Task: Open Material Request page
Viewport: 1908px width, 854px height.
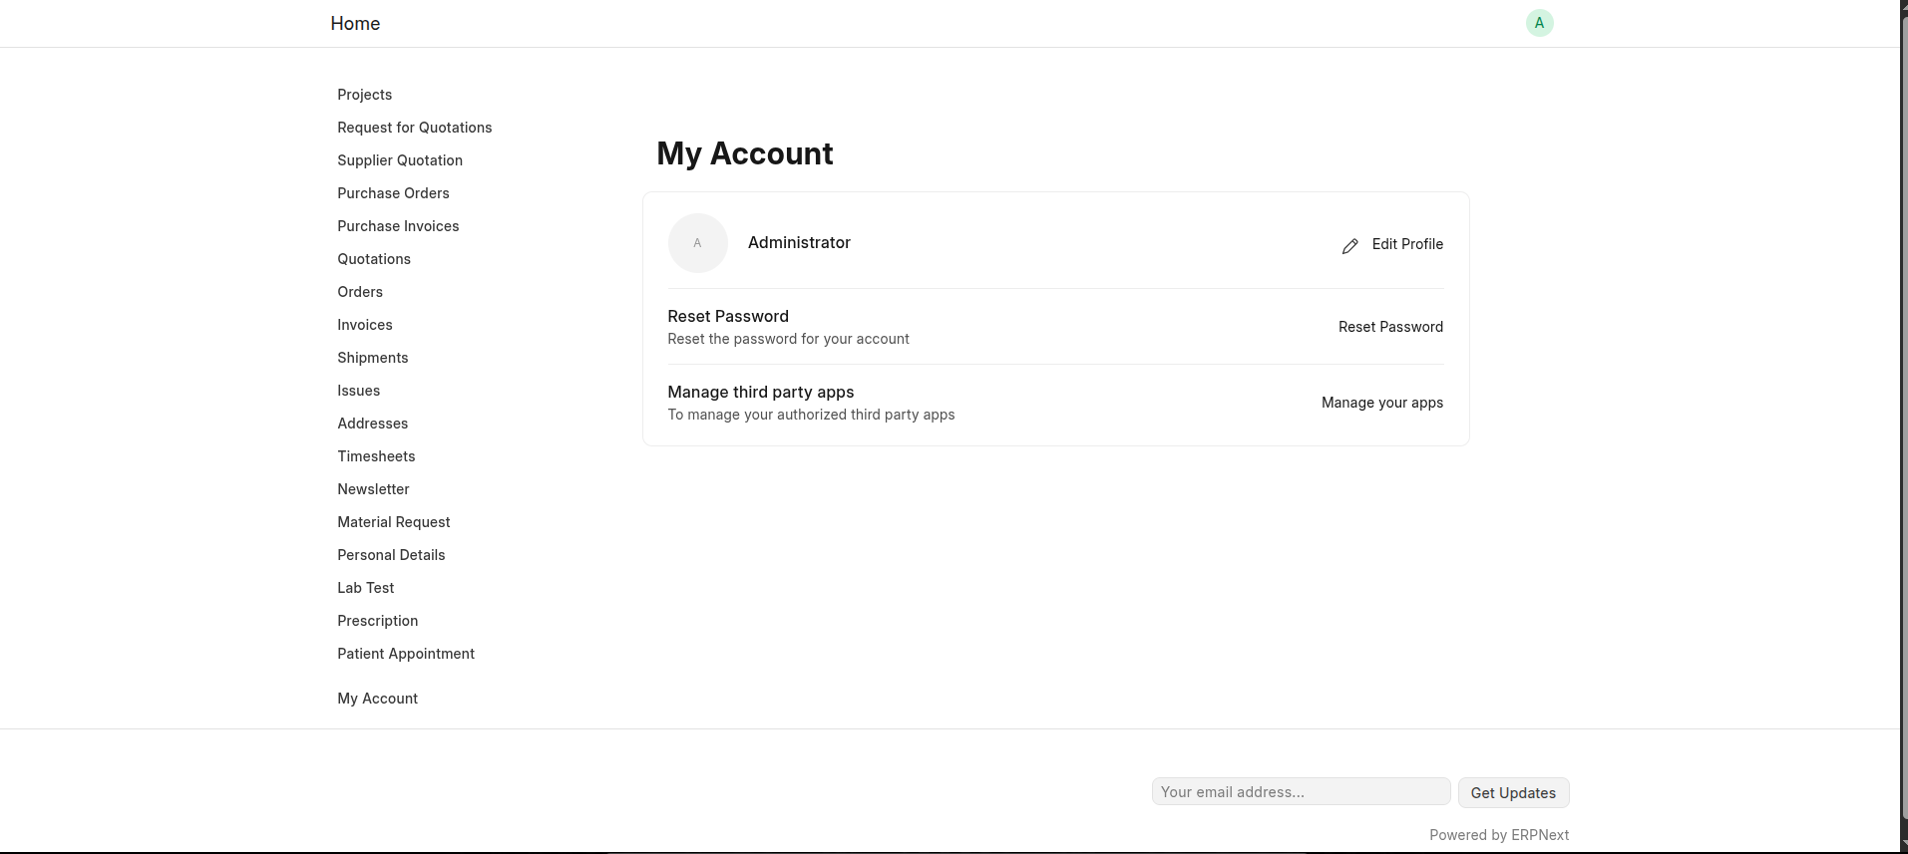Action: [x=393, y=522]
